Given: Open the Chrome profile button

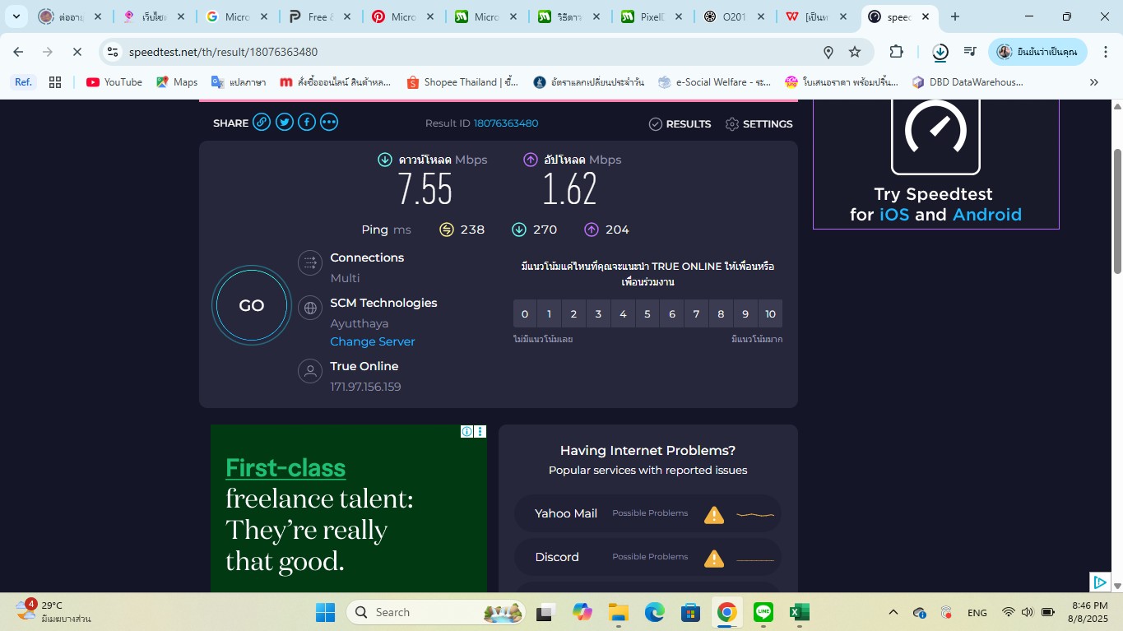Looking at the screenshot, I should pos(1037,52).
